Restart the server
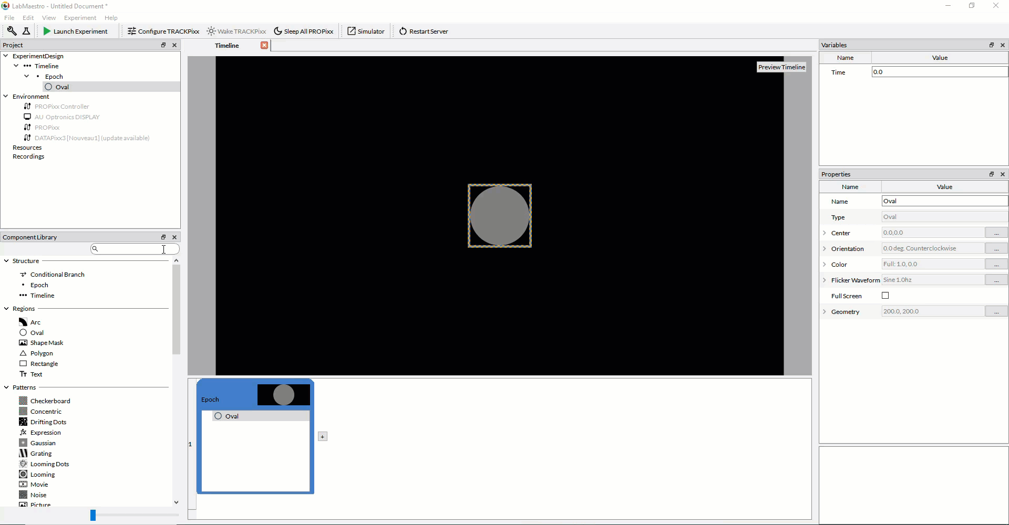The width and height of the screenshot is (1009, 525). (423, 31)
